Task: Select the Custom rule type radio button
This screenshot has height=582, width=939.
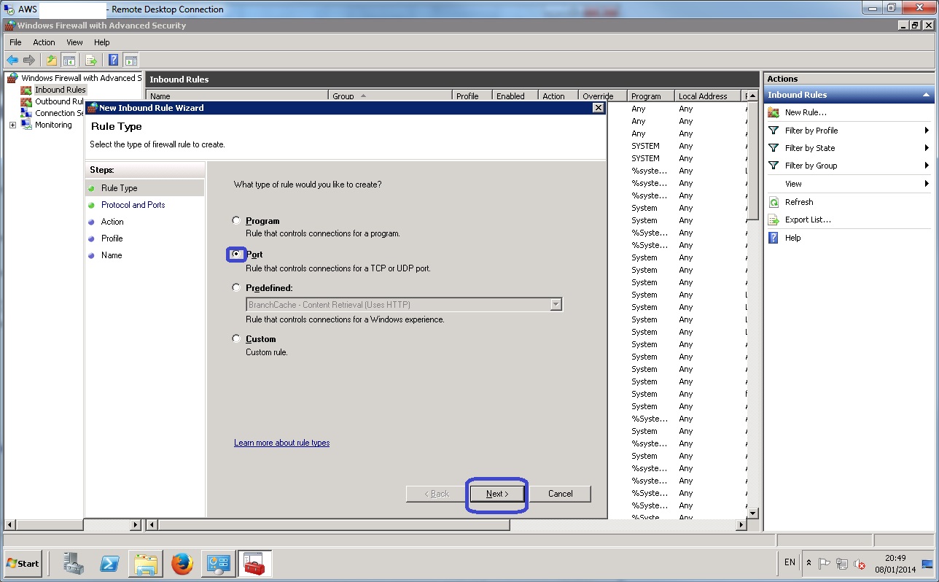Action: click(236, 338)
